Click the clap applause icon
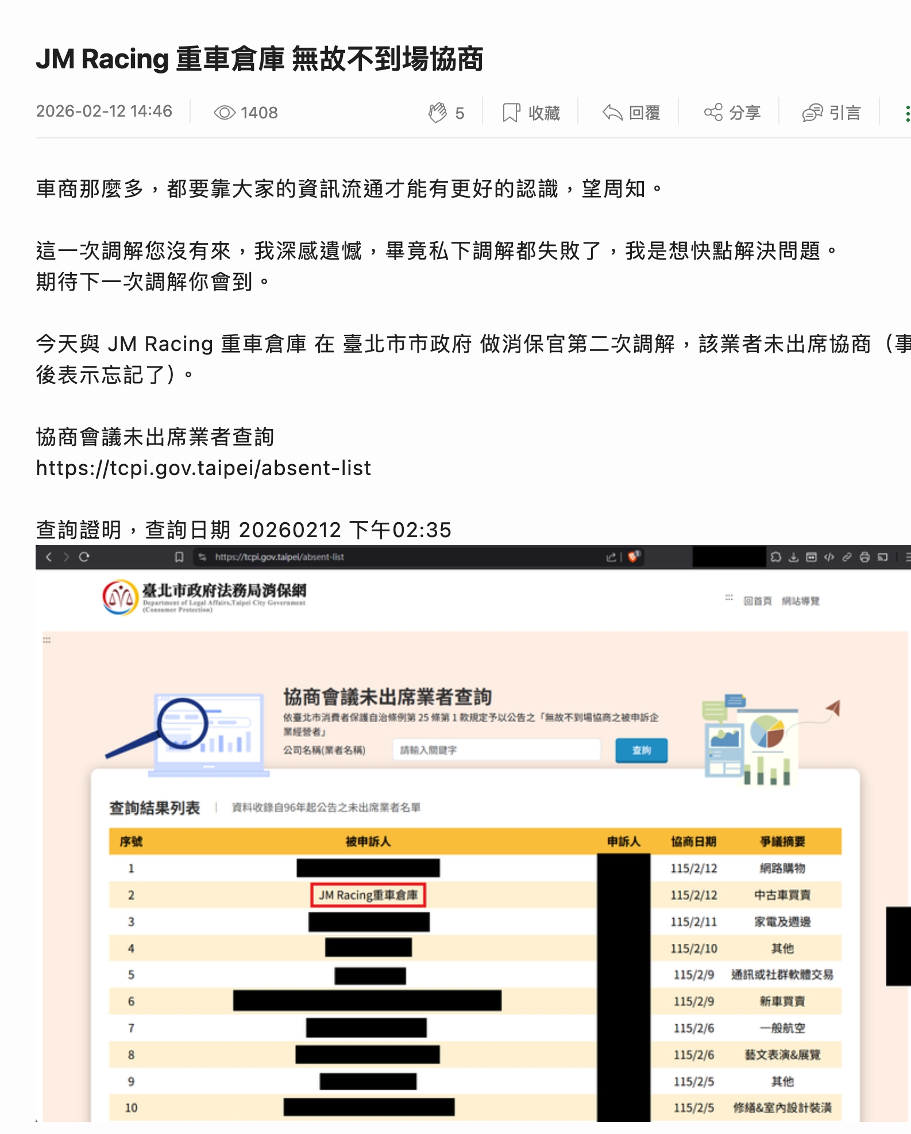The width and height of the screenshot is (911, 1134). click(438, 113)
